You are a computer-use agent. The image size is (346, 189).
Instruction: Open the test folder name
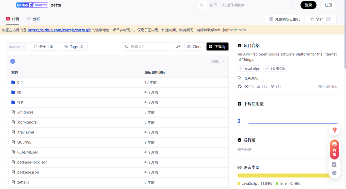[20, 102]
